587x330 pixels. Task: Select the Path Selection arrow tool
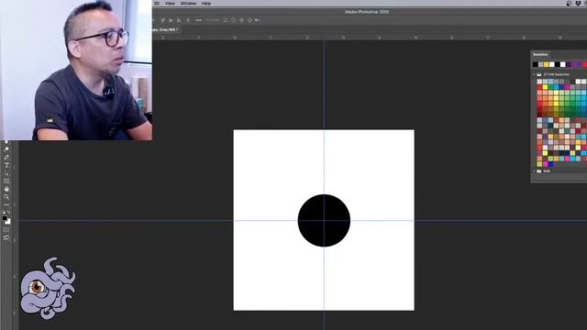click(6, 173)
